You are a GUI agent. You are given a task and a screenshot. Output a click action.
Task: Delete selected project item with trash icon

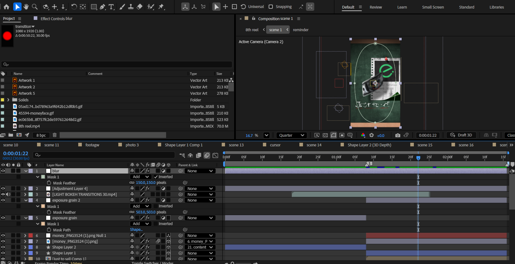[x=55, y=135]
